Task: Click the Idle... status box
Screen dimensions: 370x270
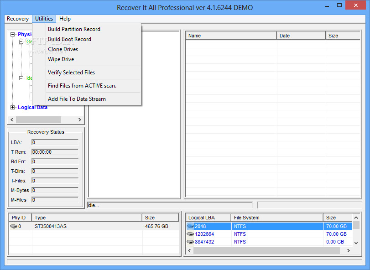Action: [170, 205]
